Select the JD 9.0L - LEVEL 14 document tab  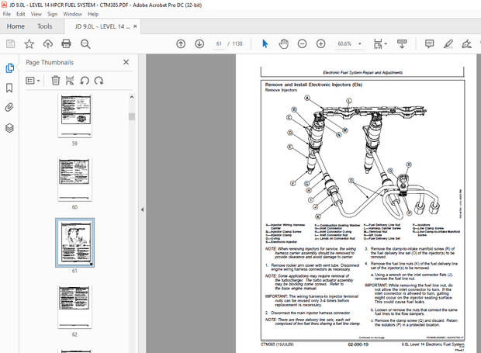pyautogui.click(x=102, y=26)
